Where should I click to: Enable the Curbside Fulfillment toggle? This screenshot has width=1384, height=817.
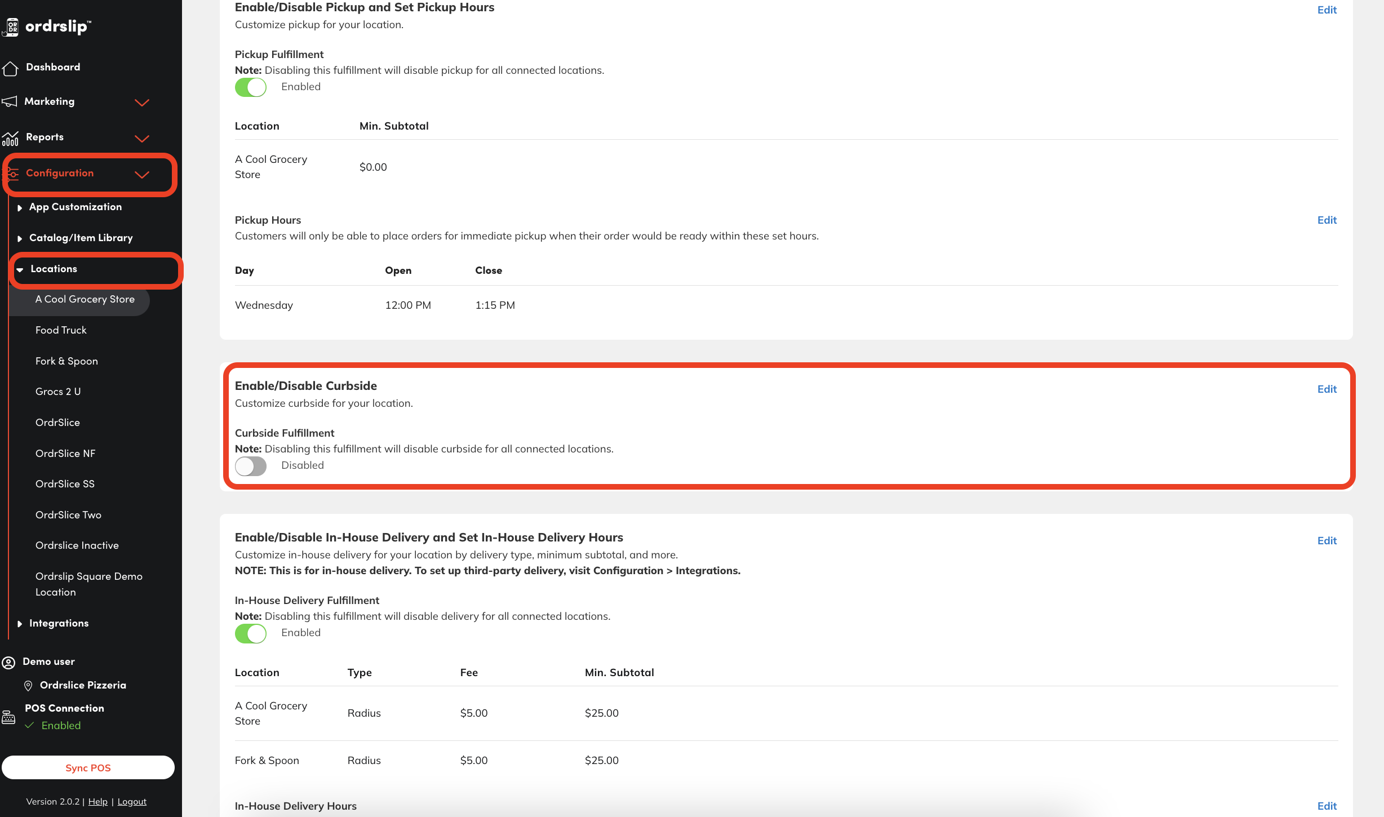[251, 466]
